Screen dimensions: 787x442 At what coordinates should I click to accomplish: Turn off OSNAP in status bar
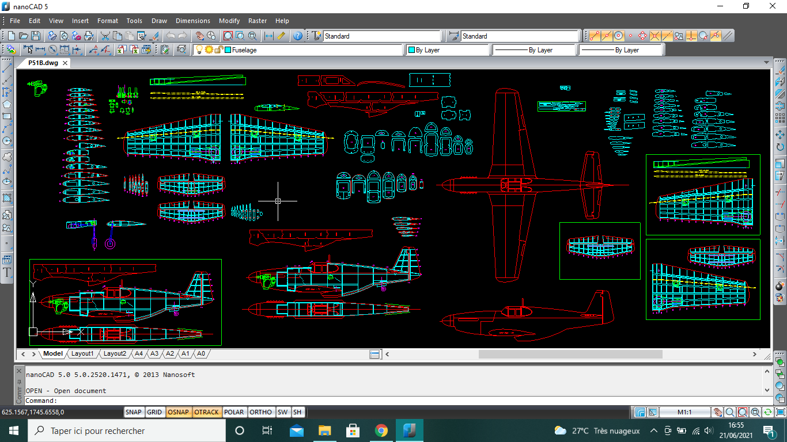point(177,412)
